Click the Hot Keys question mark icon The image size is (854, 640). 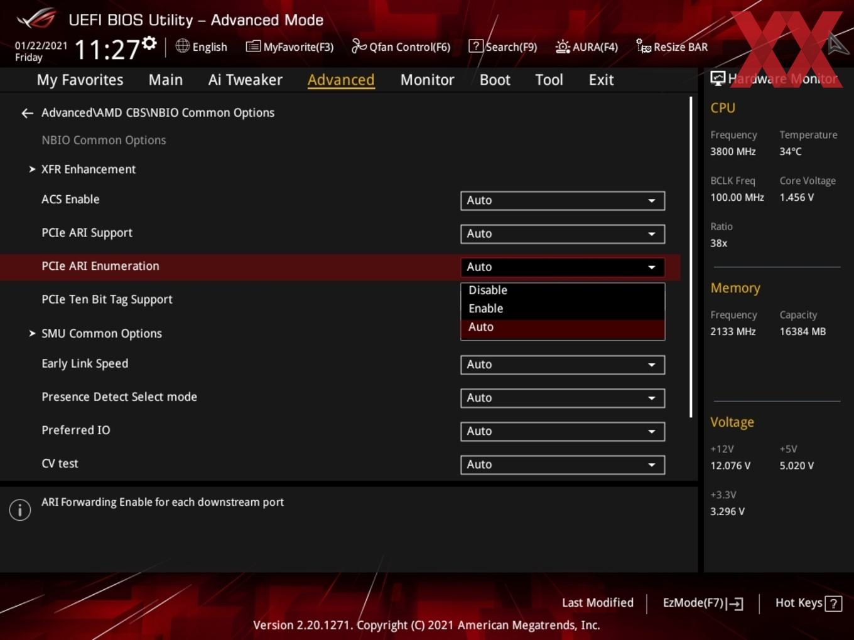point(833,604)
